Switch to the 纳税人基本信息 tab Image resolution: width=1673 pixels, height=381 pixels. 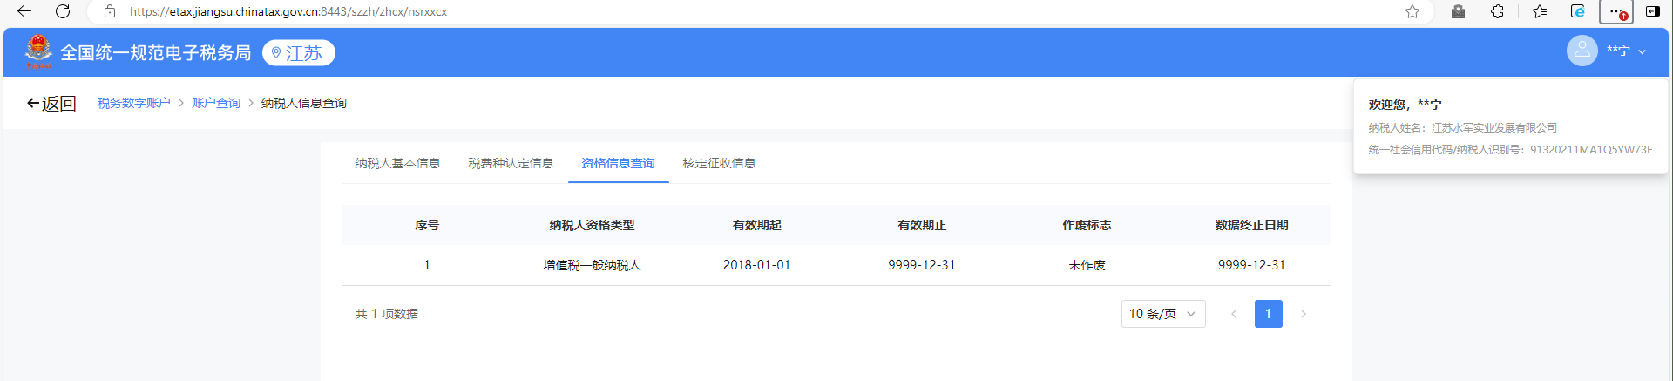click(397, 163)
